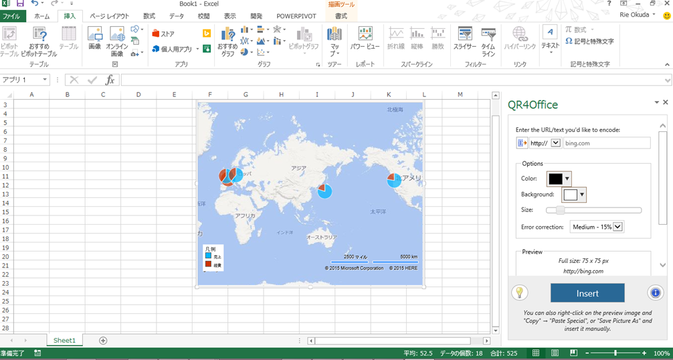673x360 pixels.
Task: Open おすすめグラフ recommended charts
Action: pos(227,42)
